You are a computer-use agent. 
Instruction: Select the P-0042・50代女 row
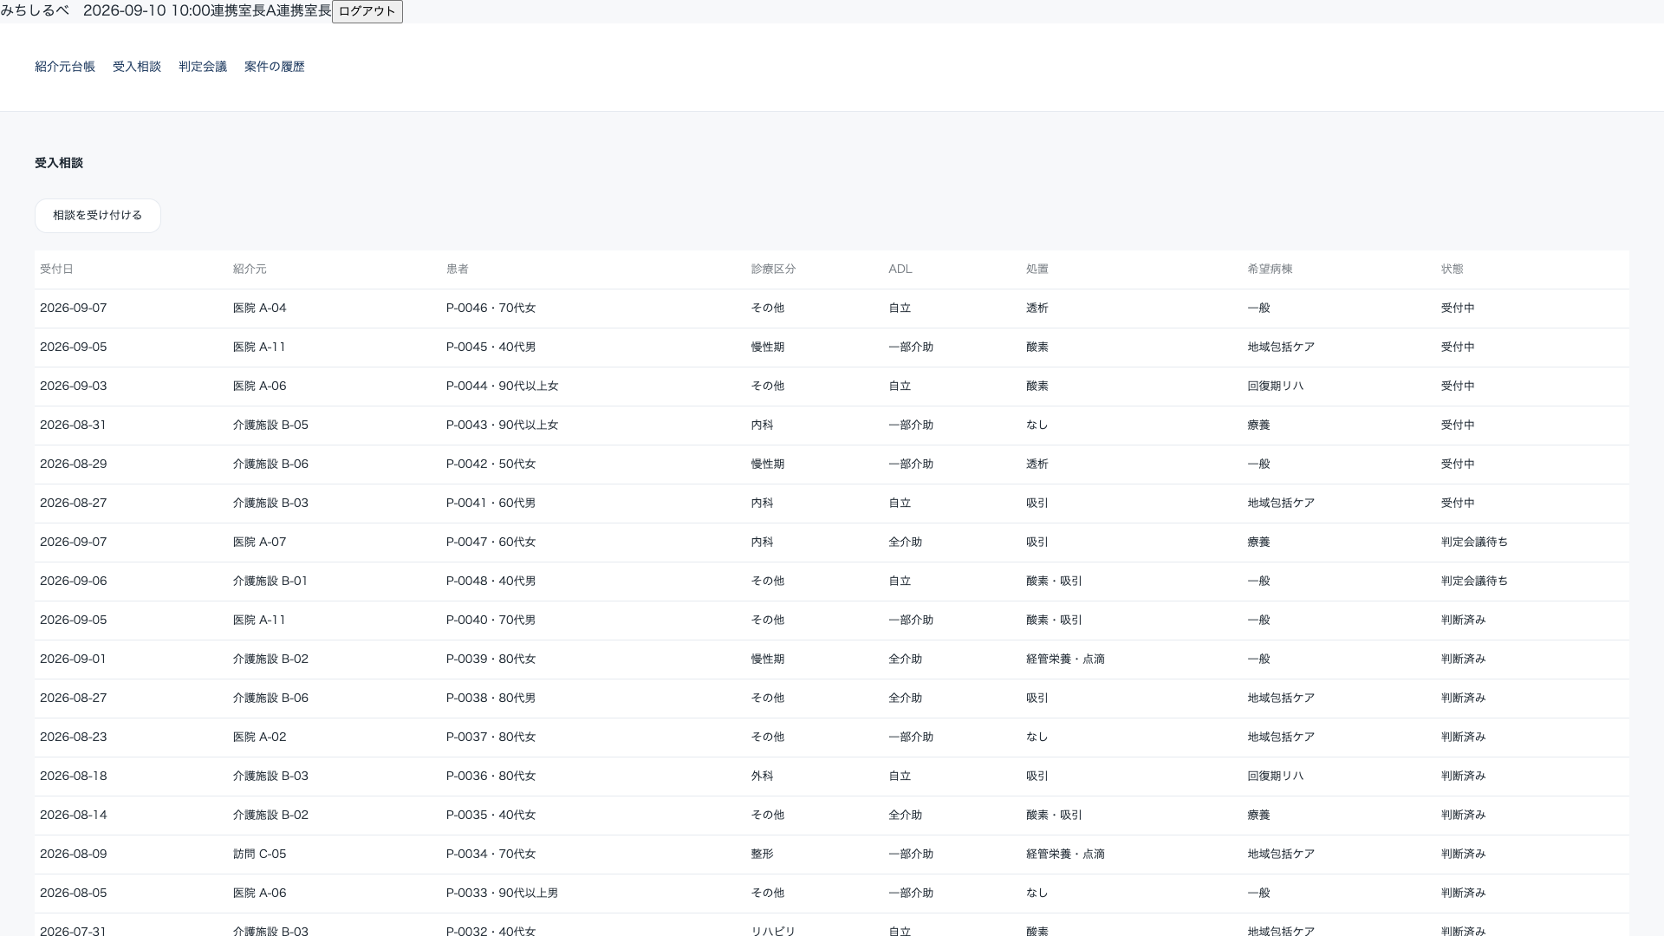click(x=832, y=465)
